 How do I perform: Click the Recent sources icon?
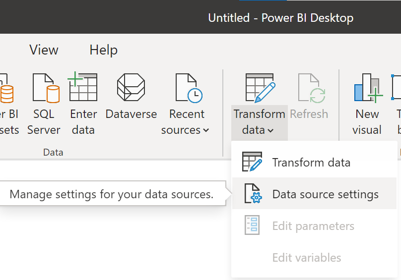(x=189, y=88)
